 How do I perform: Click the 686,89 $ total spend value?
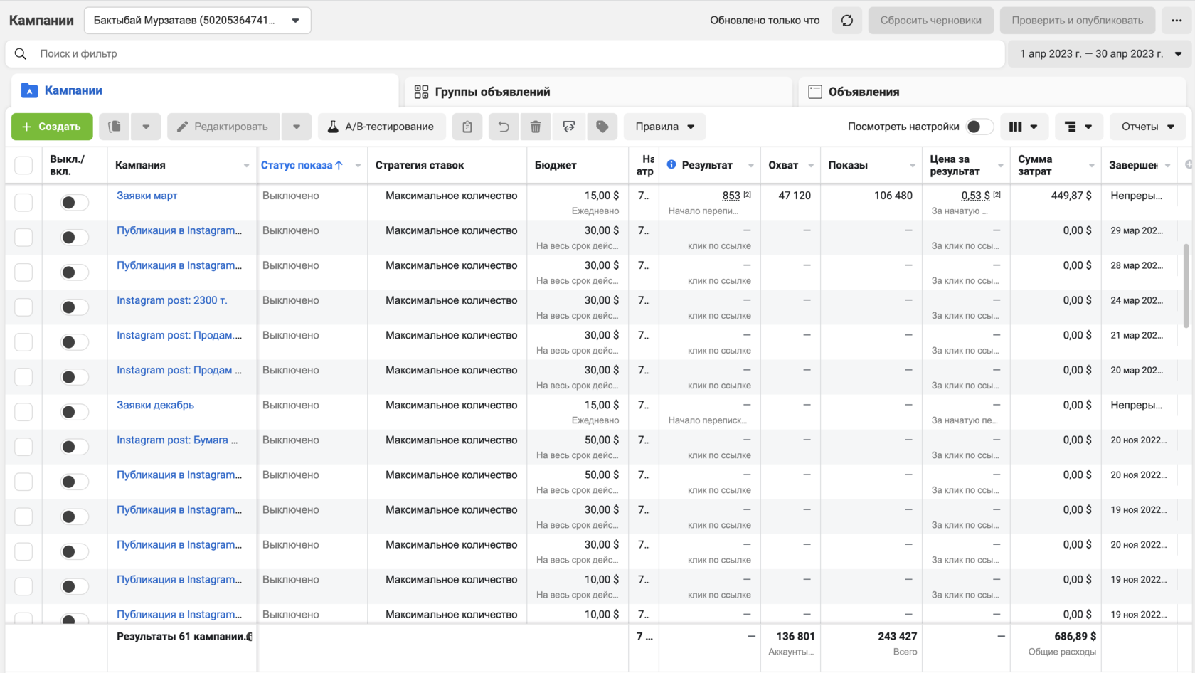[x=1075, y=637]
